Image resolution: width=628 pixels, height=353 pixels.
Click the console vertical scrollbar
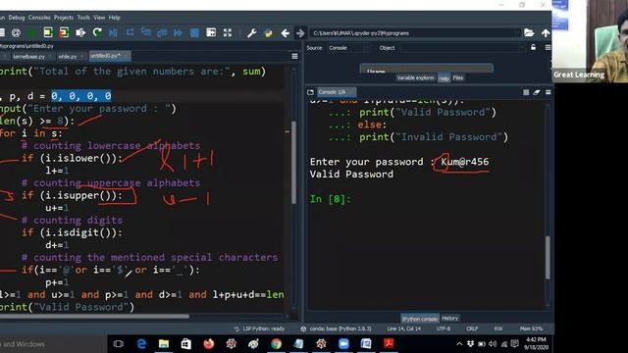(548, 258)
